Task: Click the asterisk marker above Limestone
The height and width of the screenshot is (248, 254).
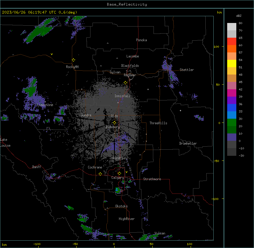Action: [x=45, y=102]
